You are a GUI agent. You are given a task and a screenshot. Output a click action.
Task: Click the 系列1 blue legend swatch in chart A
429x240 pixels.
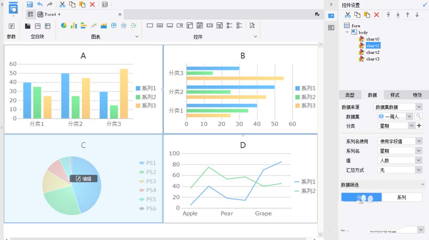click(x=138, y=88)
